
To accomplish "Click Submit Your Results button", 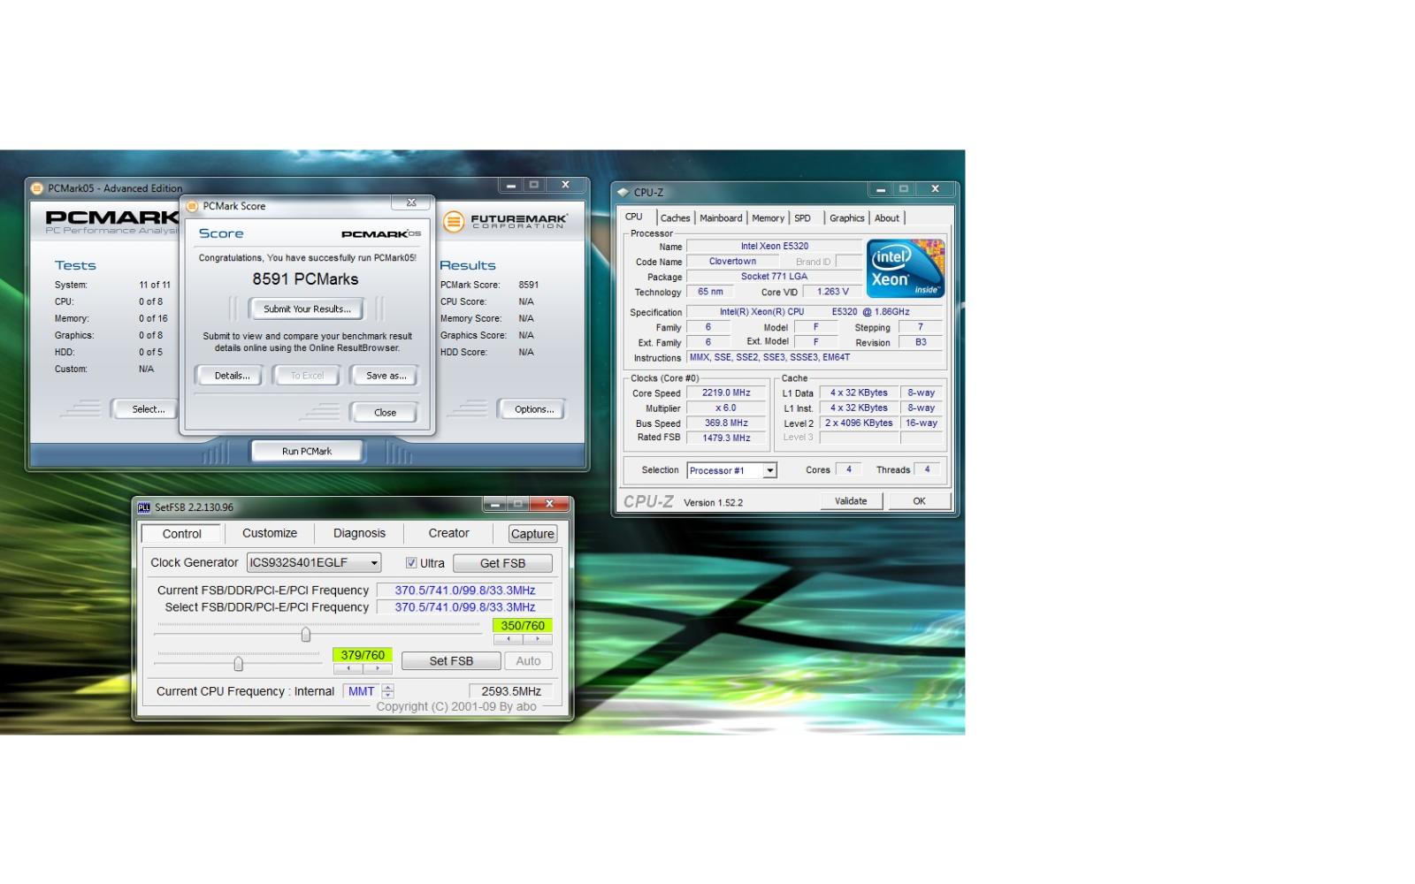I will click(307, 309).
